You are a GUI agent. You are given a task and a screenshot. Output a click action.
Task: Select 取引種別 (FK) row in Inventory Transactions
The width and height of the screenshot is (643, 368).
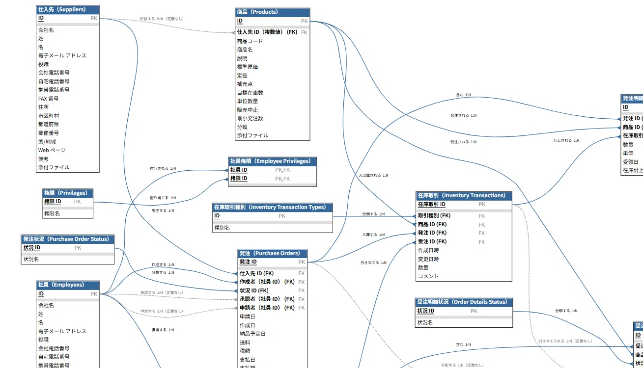(464, 215)
